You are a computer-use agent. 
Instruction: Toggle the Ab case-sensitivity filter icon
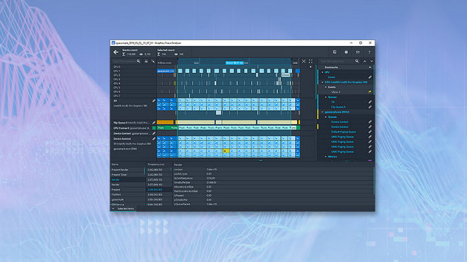point(146,61)
